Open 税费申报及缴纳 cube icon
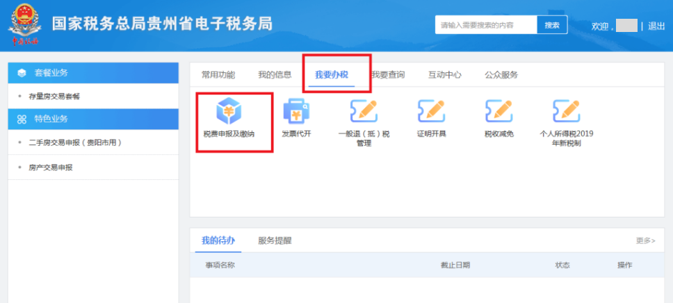 pyautogui.click(x=229, y=110)
